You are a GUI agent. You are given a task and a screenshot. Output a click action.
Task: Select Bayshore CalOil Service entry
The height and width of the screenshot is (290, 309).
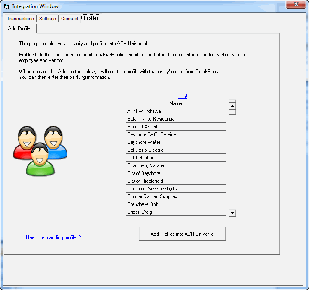point(176,134)
